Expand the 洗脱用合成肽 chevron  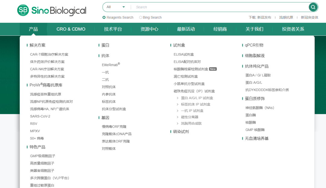pyautogui.click(x=177, y=123)
